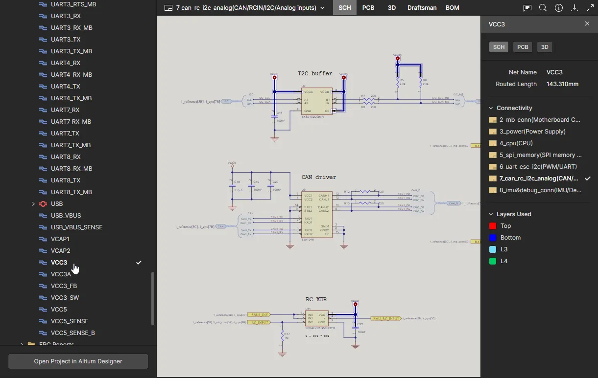
Task: Open the comments icon in top toolbar
Action: (527, 8)
